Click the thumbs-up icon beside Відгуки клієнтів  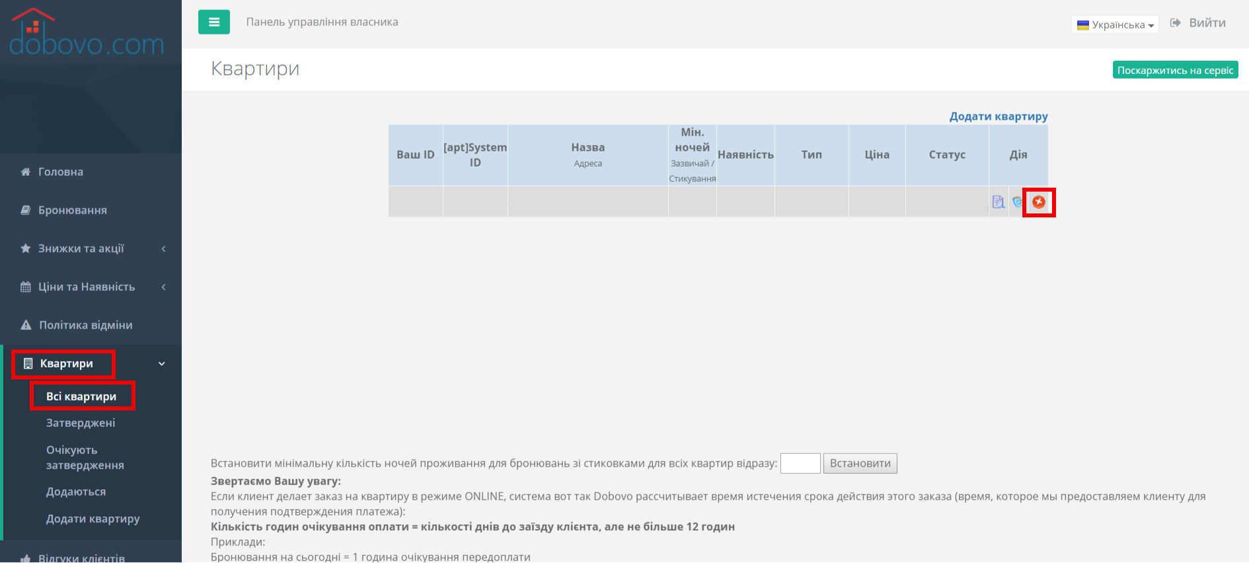[26, 558]
